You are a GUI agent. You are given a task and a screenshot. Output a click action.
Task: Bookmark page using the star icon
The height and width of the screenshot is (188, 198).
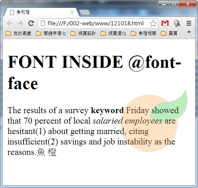pos(153,23)
